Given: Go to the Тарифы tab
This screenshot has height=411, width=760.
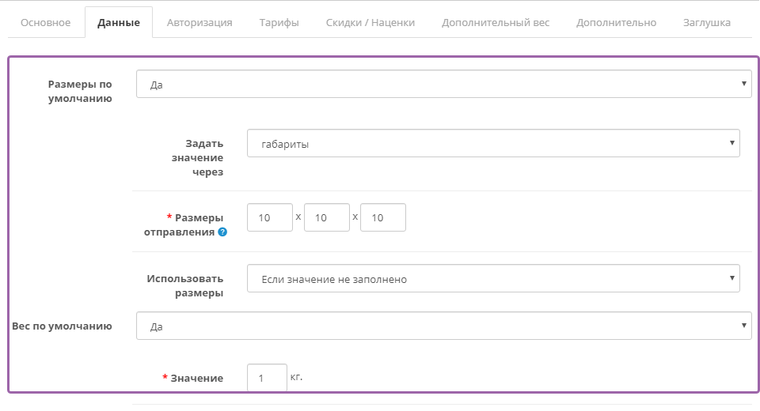Looking at the screenshot, I should pos(279,22).
